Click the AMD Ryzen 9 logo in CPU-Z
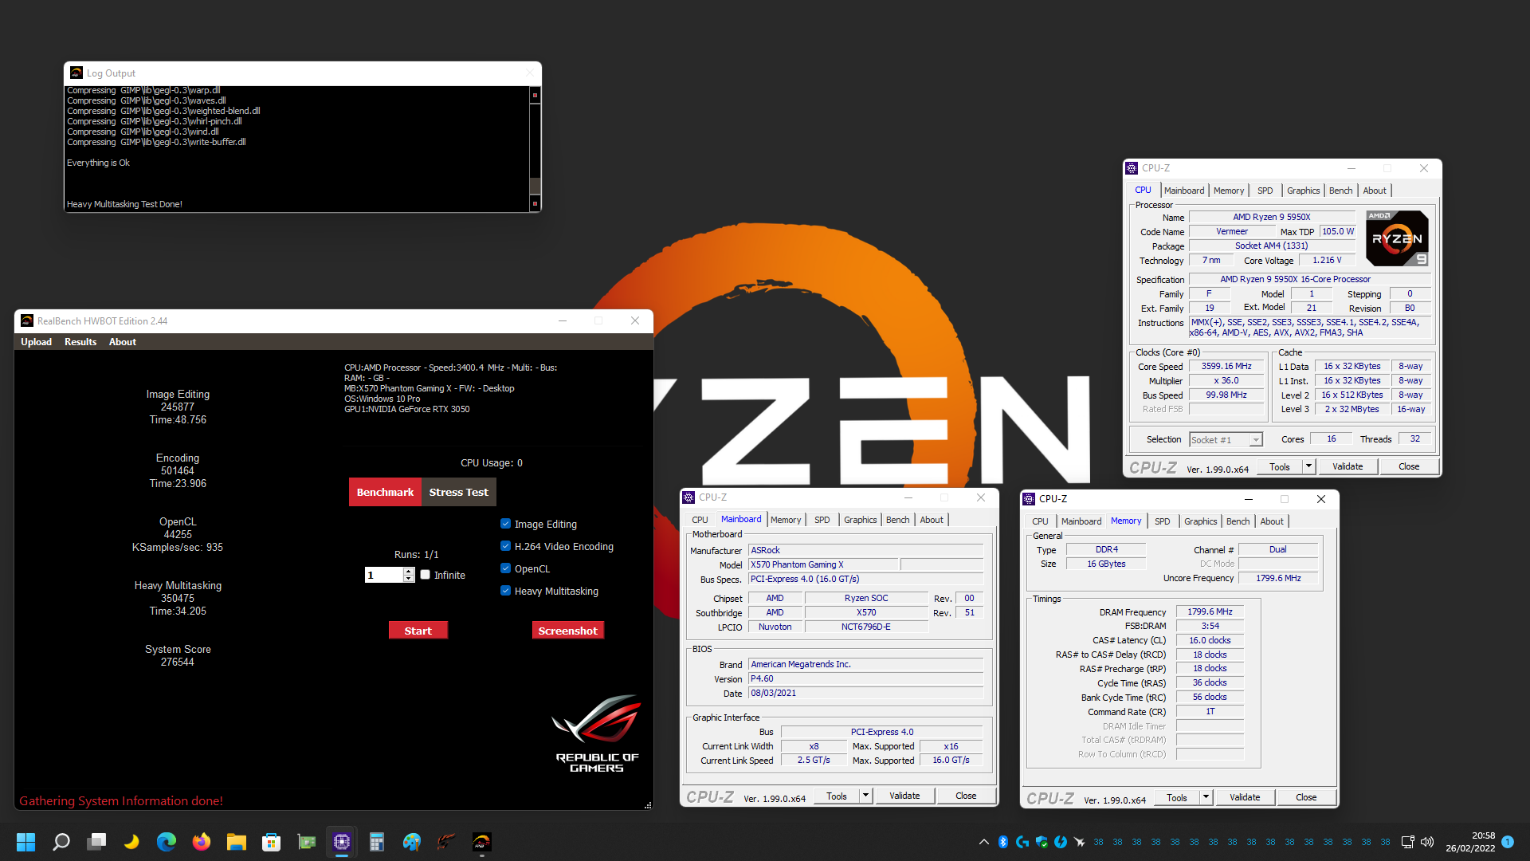 click(1397, 238)
